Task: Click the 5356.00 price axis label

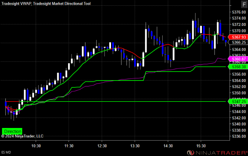Action: pos(239,74)
